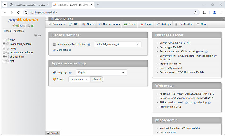
Task: Click the link with main panel chain icon
Action: (x=39, y=35)
